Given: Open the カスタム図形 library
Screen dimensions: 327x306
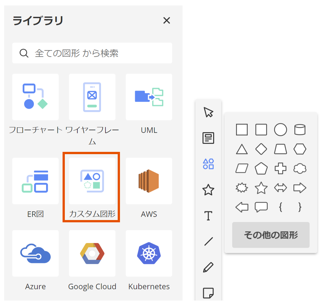Looking at the screenshot, I should tap(92, 181).
